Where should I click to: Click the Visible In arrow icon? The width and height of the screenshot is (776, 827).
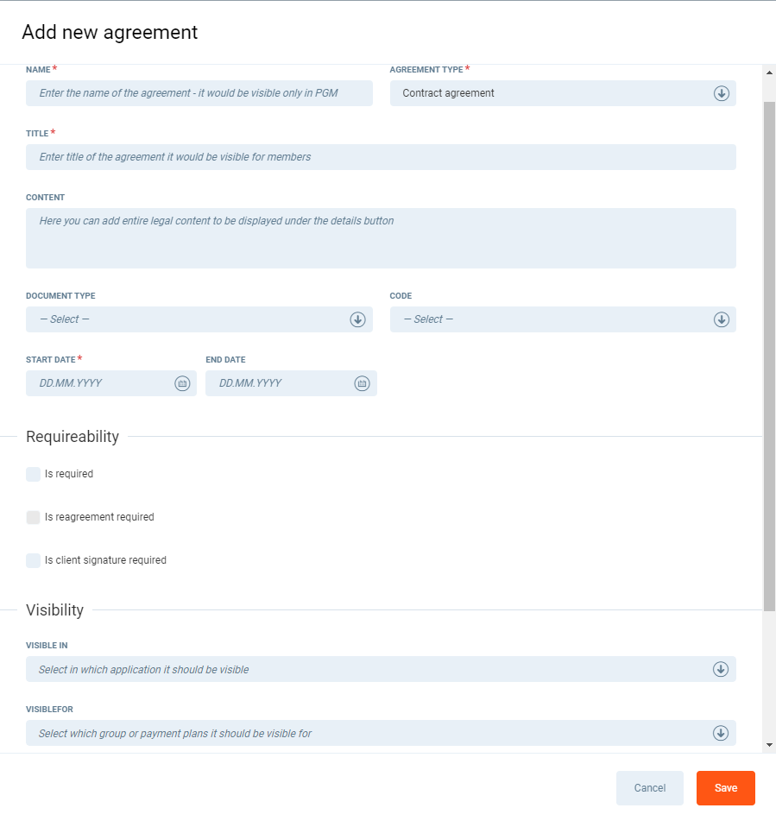(x=721, y=669)
